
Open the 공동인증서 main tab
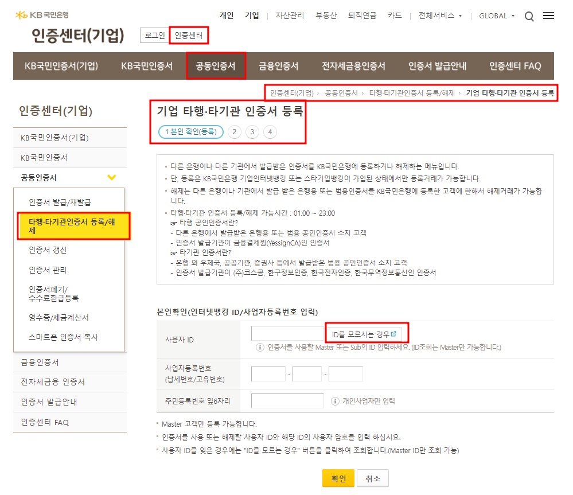point(216,66)
